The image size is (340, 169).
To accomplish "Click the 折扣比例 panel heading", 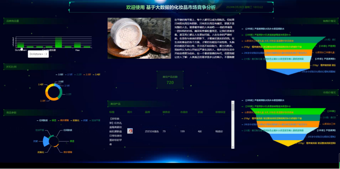I will point(11,67).
